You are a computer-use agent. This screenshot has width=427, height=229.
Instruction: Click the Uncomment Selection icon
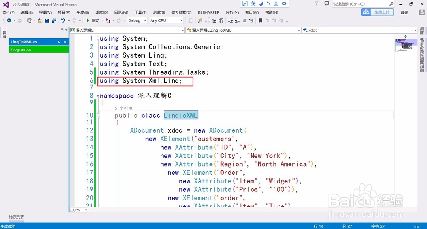click(x=251, y=20)
